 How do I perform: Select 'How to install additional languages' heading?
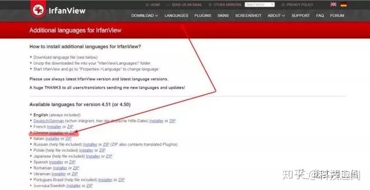click(x=85, y=46)
